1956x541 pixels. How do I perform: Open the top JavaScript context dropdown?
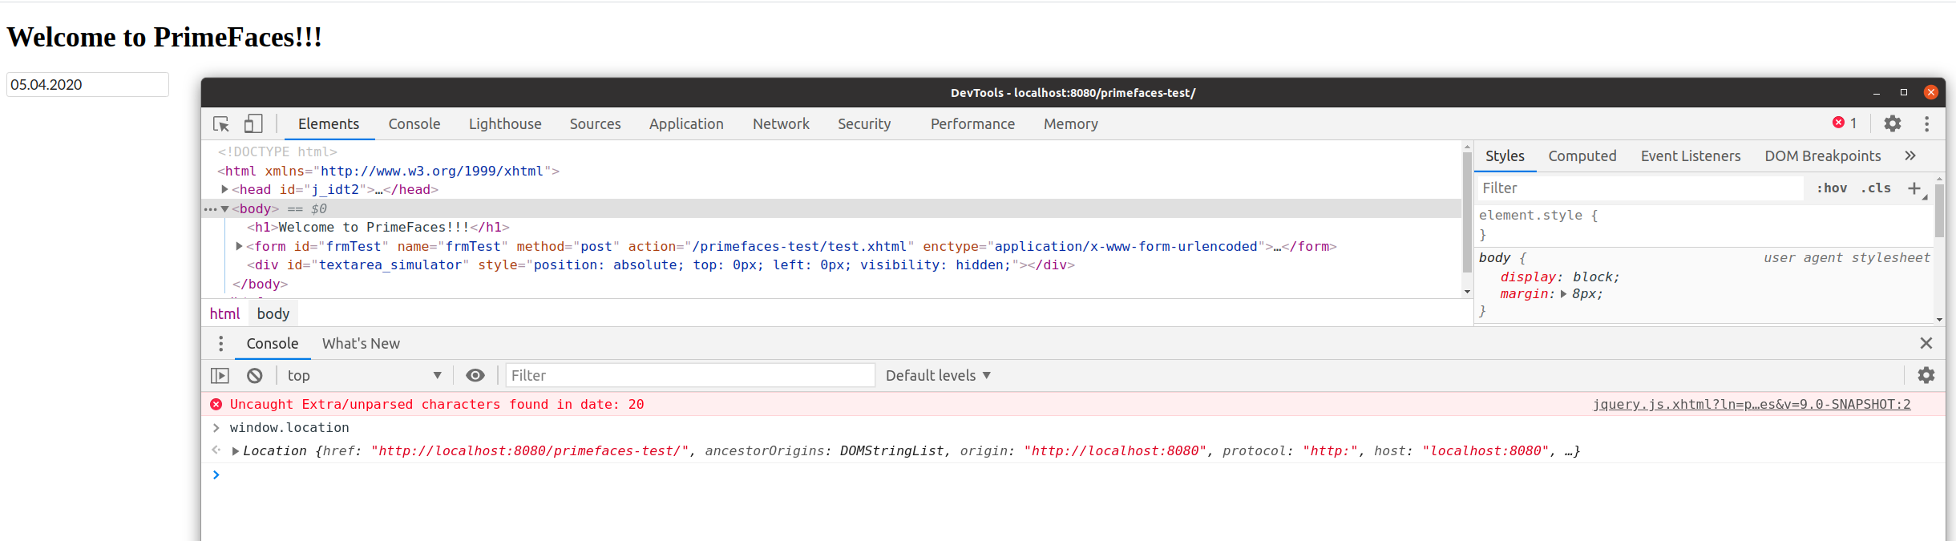365,375
